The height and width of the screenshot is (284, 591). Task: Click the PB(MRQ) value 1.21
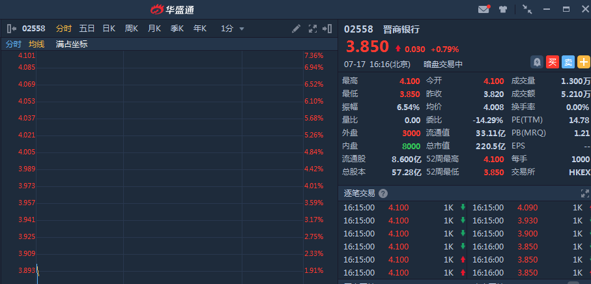coord(583,133)
